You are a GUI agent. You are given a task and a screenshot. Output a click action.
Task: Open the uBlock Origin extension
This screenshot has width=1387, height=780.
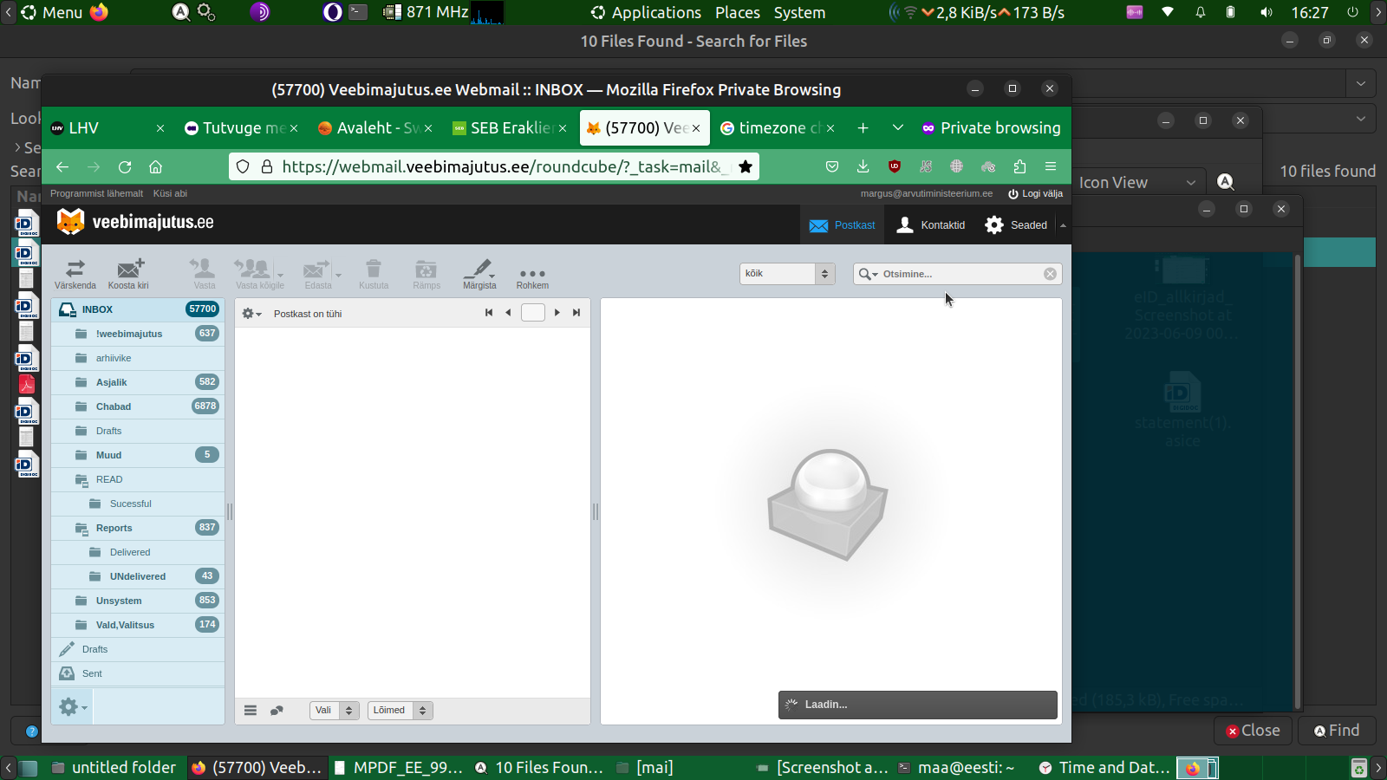click(x=895, y=166)
